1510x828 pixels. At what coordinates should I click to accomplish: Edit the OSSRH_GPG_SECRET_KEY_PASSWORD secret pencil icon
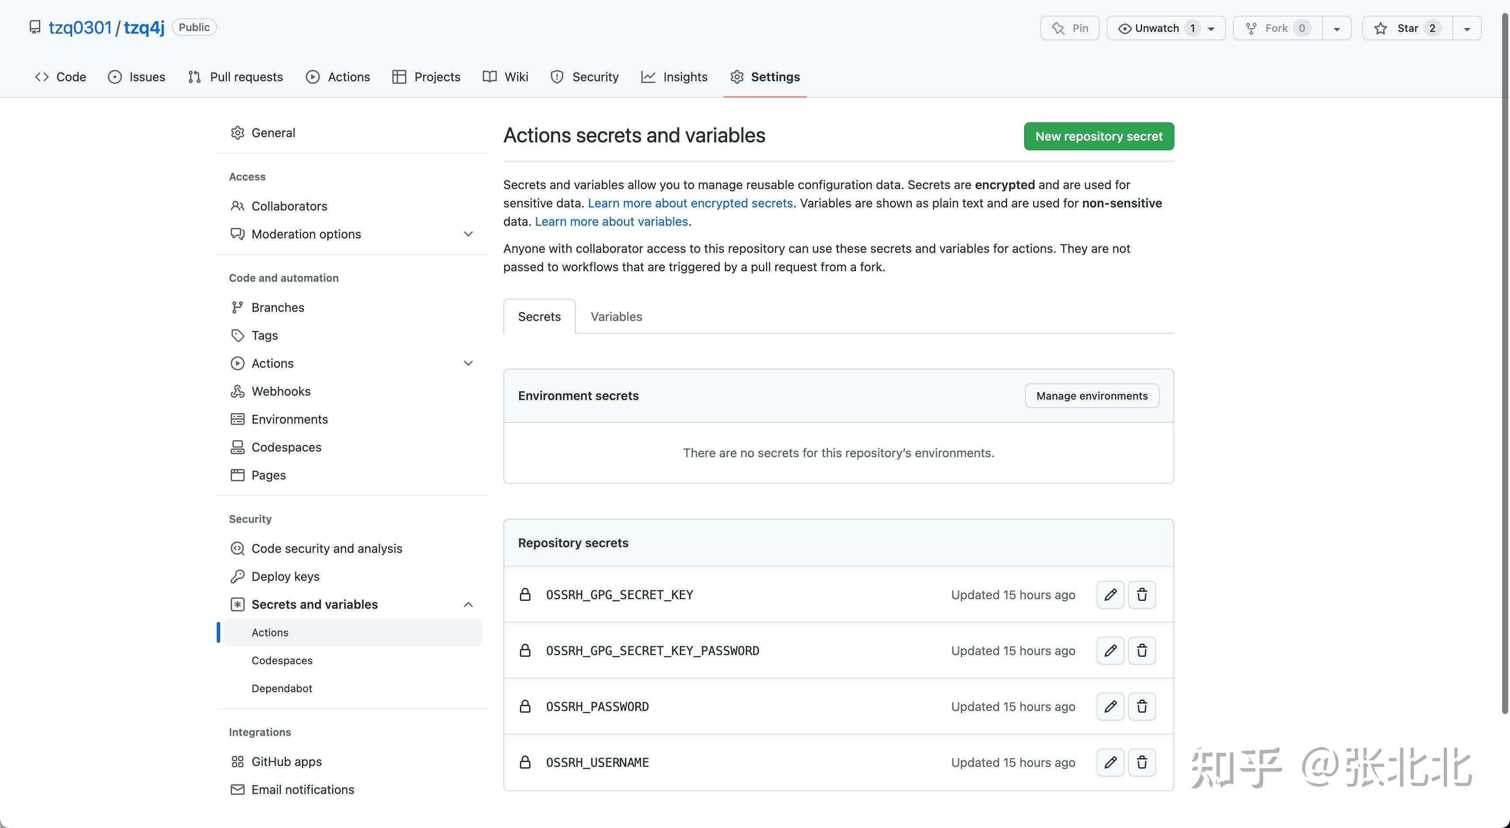(x=1110, y=650)
